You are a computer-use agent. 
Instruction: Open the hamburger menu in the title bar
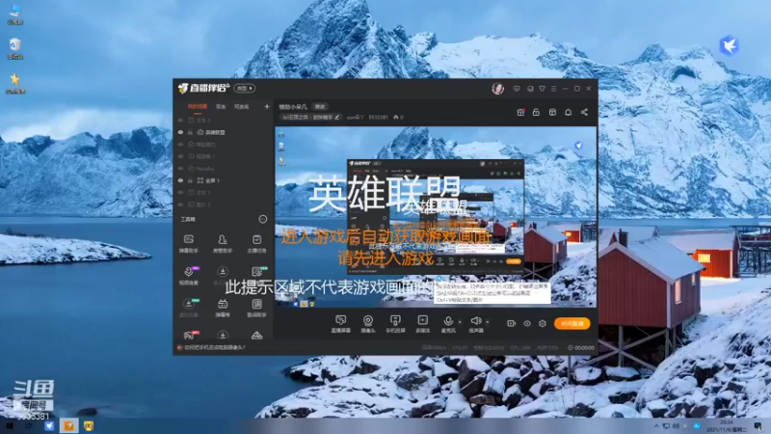(553, 89)
